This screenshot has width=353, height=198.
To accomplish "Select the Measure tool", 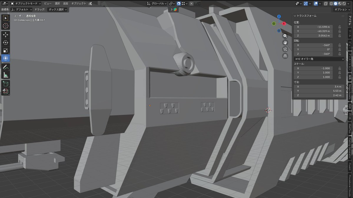I will tap(5, 75).
